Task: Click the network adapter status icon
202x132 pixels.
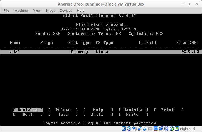Action: [x=140, y=129]
